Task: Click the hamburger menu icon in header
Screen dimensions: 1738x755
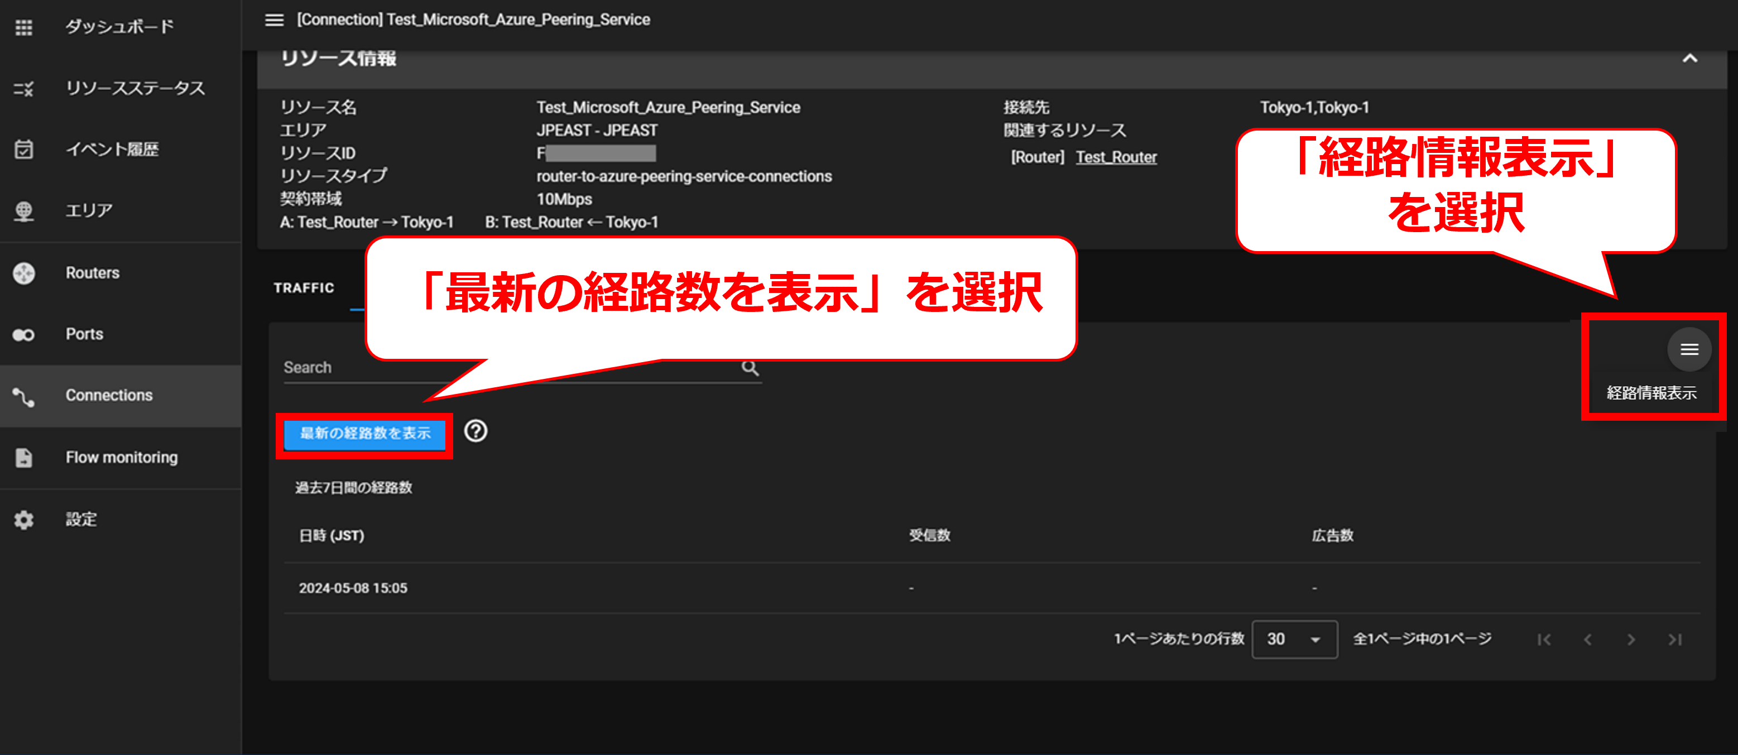Action: coord(274,20)
